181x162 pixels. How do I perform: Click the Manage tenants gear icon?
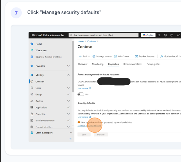click(x=94, y=56)
